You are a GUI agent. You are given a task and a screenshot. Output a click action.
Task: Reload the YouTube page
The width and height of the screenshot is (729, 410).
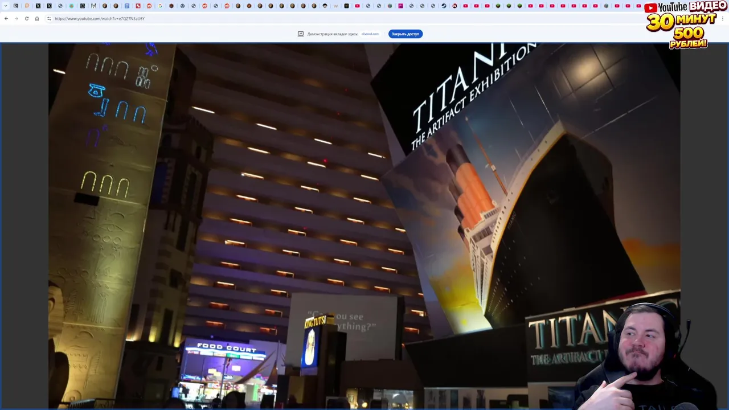click(x=27, y=18)
